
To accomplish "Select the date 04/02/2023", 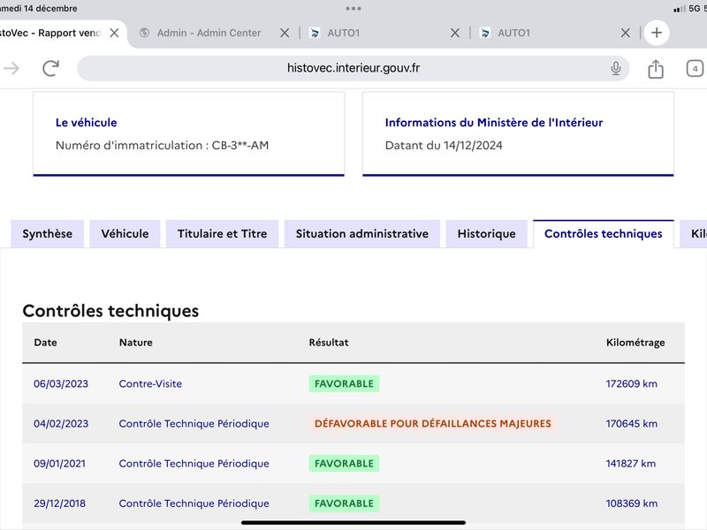I will (x=61, y=424).
